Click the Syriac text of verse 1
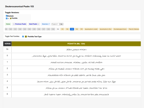 click(76, 62)
